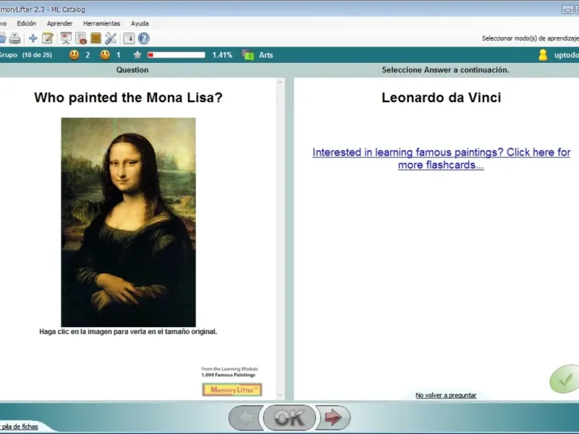This screenshot has height=434, width=579.
Task: Click the Arts chapter cards icon
Action: [248, 55]
